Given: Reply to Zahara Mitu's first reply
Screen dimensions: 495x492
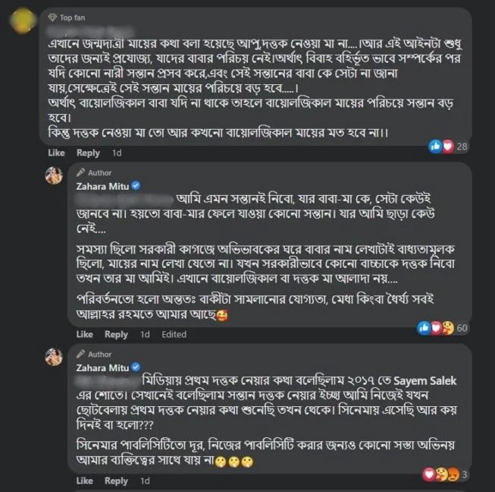Looking at the screenshot, I should tap(116, 334).
